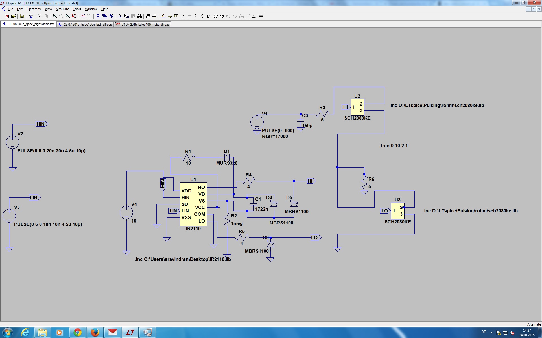Screen dimensions: 542x338
Task: Open the SPICE directive .op tool
Action: pyautogui.click(x=261, y=16)
